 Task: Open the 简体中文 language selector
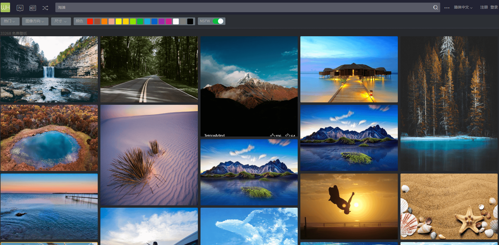[x=463, y=7]
